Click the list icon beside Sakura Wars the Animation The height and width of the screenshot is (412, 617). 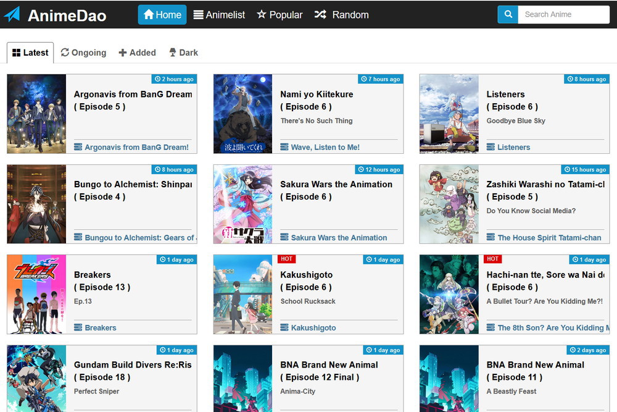pyautogui.click(x=284, y=237)
